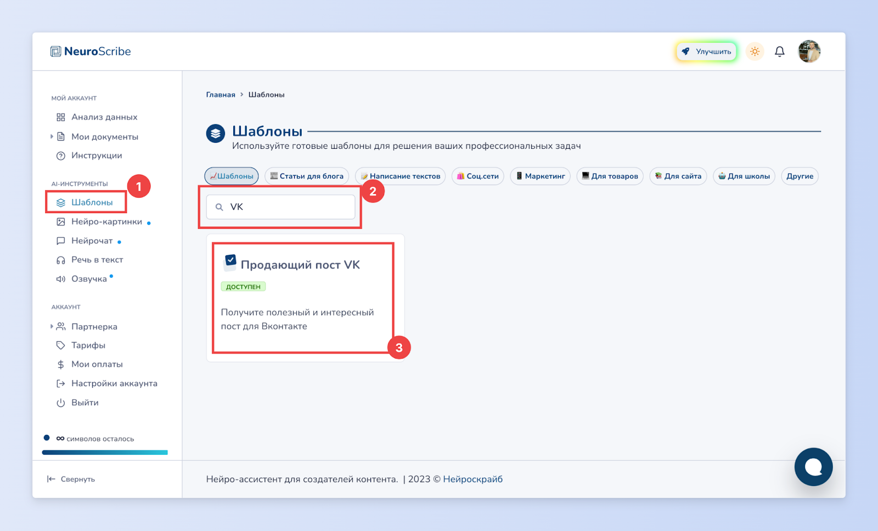The height and width of the screenshot is (531, 878).
Task: Click the Шаблоны heading layers icon
Action: pyautogui.click(x=216, y=133)
